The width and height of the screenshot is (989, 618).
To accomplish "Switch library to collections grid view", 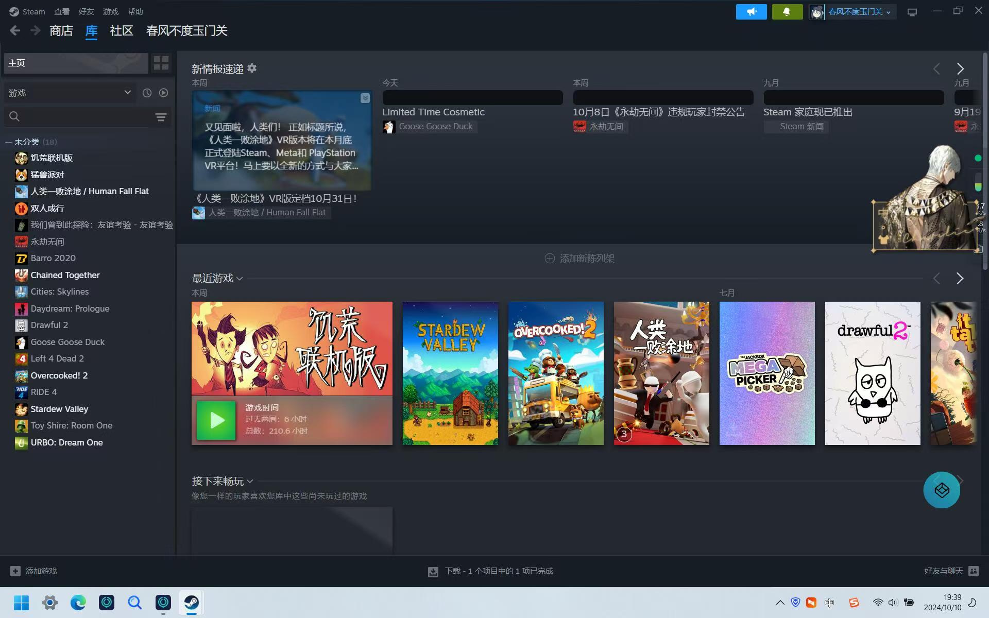I will (x=161, y=63).
